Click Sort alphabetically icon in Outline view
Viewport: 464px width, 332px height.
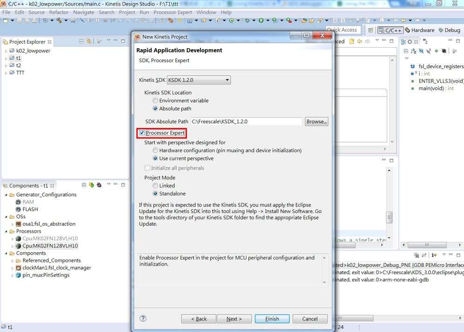pos(414,51)
